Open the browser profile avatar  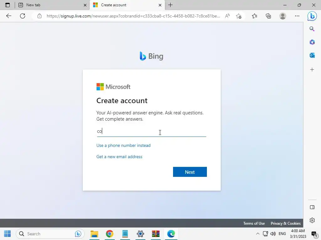283,16
